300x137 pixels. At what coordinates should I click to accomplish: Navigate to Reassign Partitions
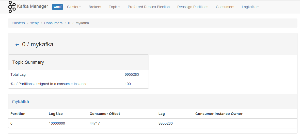pyautogui.click(x=193, y=7)
